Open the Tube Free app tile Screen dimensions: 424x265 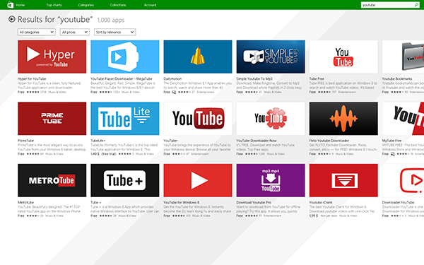(343, 57)
